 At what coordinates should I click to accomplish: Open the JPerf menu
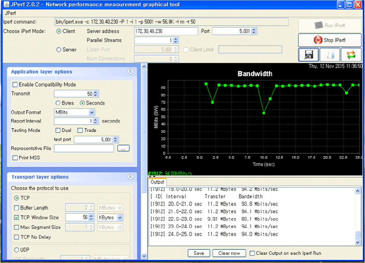click(x=10, y=13)
